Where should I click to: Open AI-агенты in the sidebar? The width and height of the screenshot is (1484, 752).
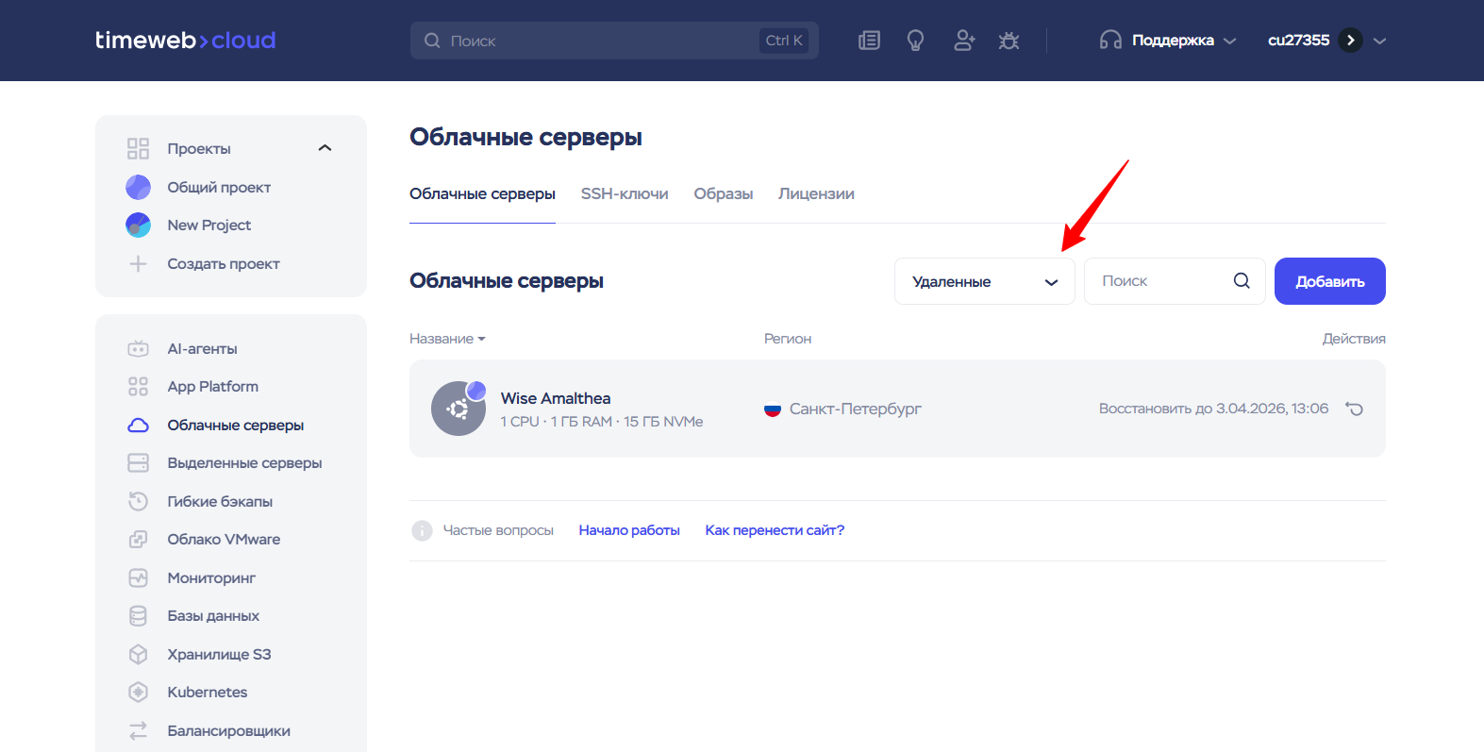pyautogui.click(x=202, y=349)
